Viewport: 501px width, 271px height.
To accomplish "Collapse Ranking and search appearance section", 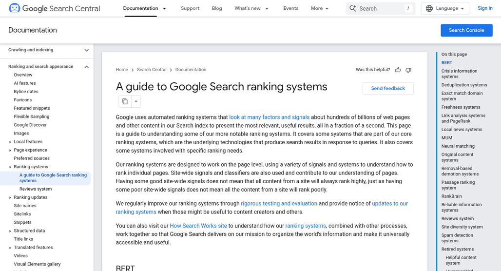I will click(x=87, y=67).
